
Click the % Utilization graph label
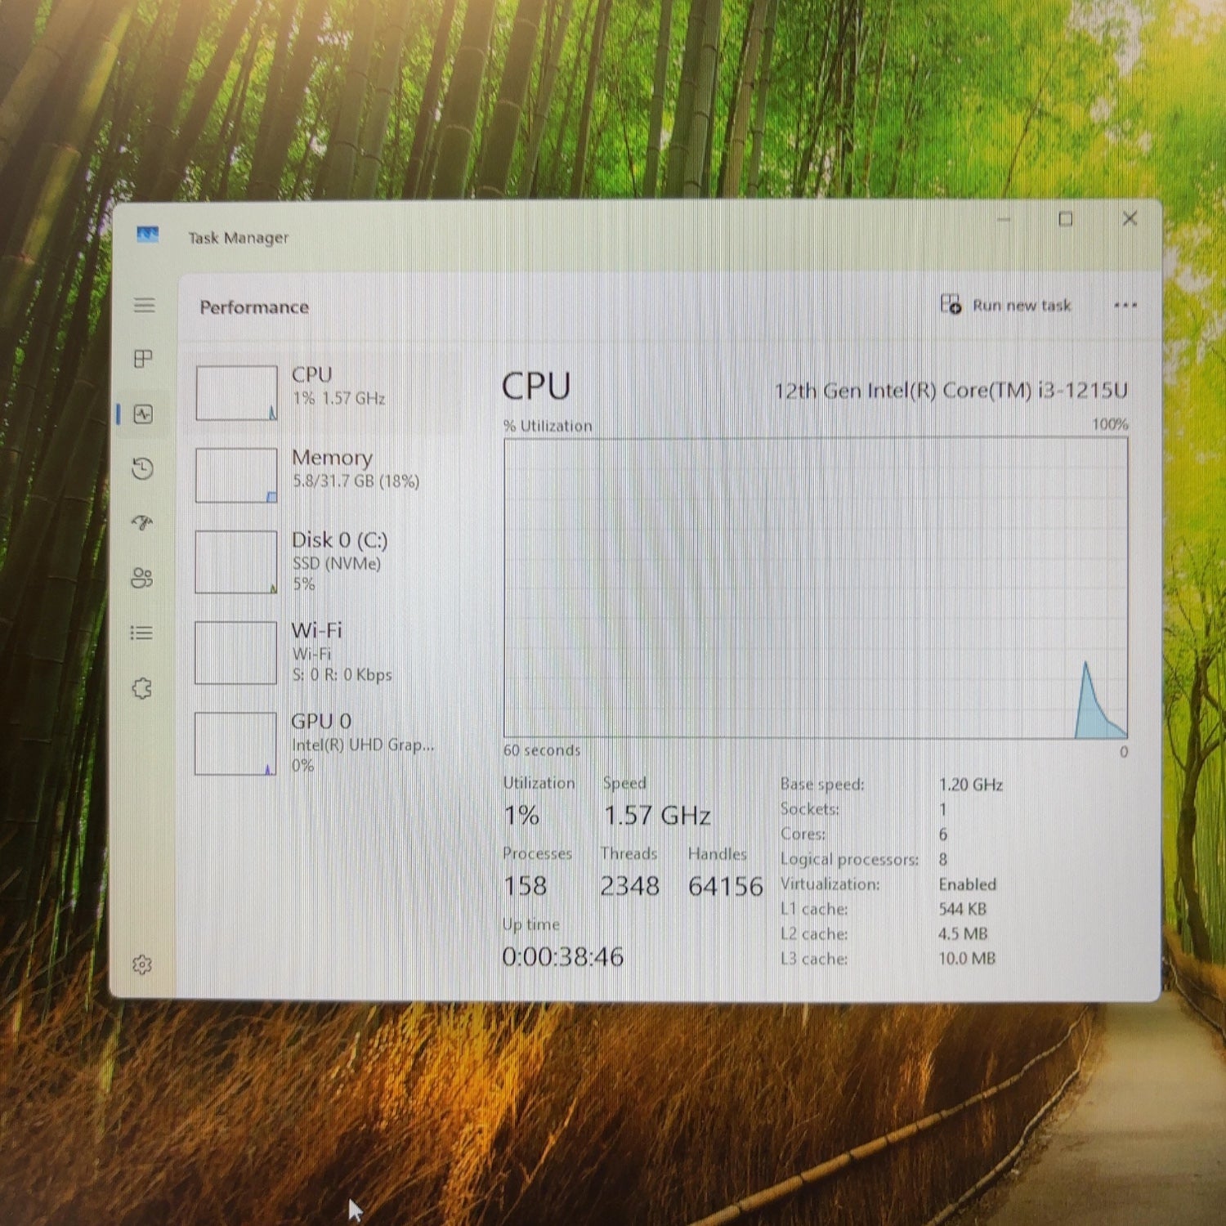point(548,426)
